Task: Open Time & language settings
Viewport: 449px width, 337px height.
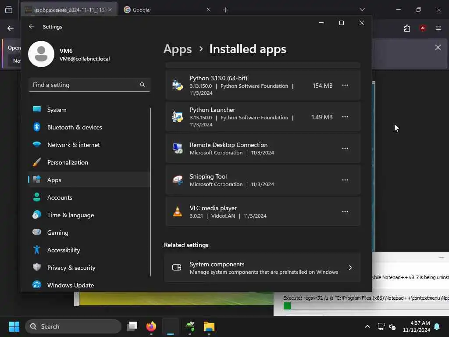Action: [x=89, y=215]
